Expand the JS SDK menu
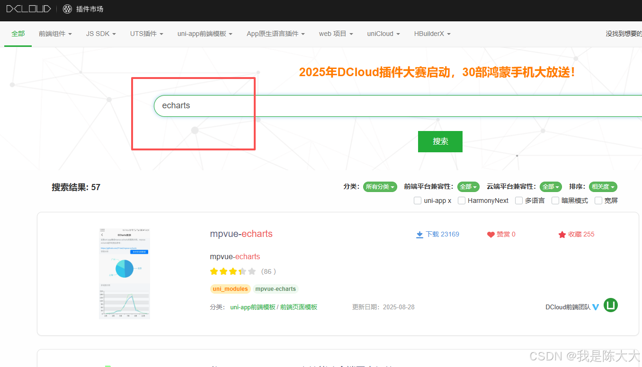 (x=101, y=34)
